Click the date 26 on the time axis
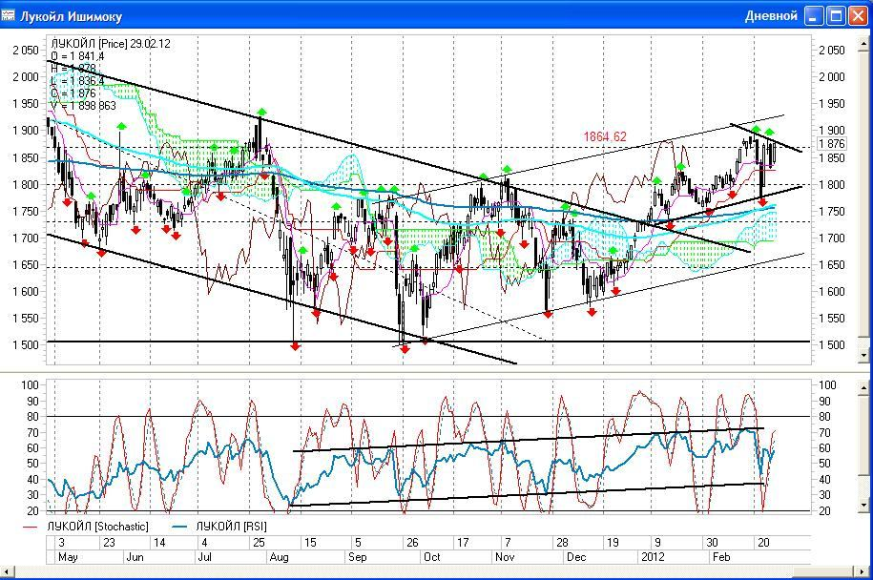 (x=412, y=543)
